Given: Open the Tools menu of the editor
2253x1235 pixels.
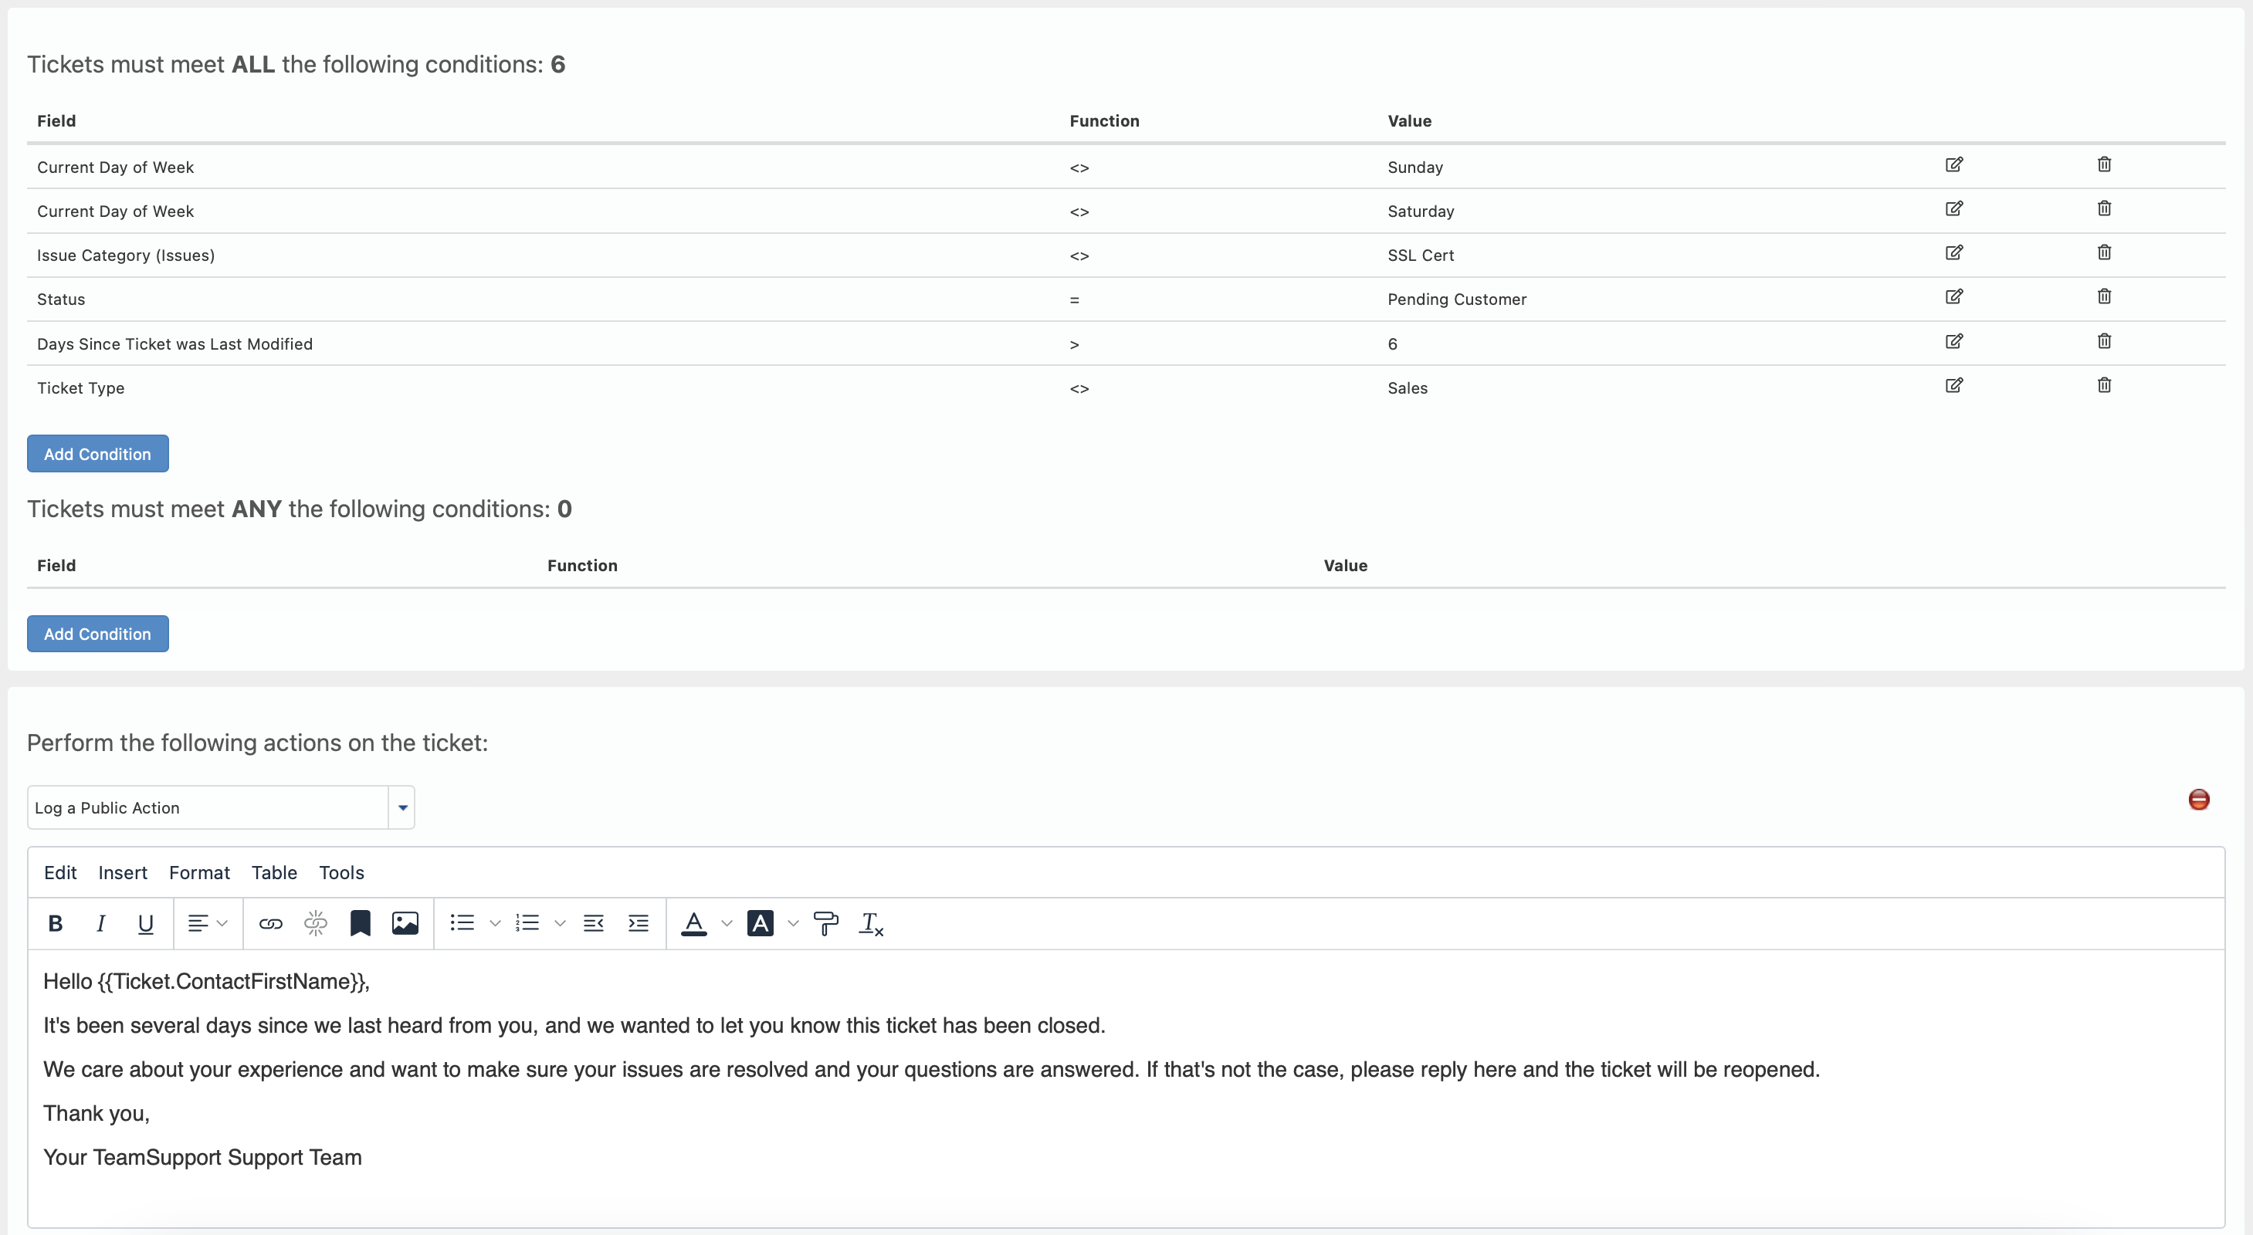Looking at the screenshot, I should [x=341, y=872].
